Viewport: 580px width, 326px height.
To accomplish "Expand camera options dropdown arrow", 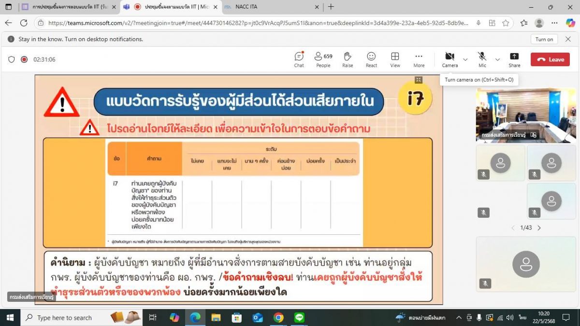I will (465, 59).
